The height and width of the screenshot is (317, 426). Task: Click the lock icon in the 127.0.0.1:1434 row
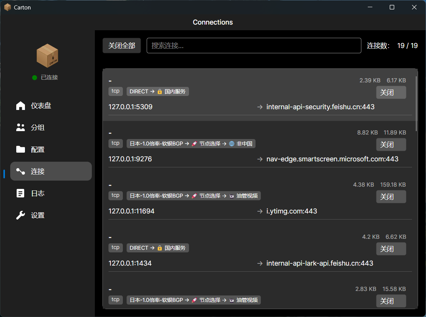pos(160,248)
